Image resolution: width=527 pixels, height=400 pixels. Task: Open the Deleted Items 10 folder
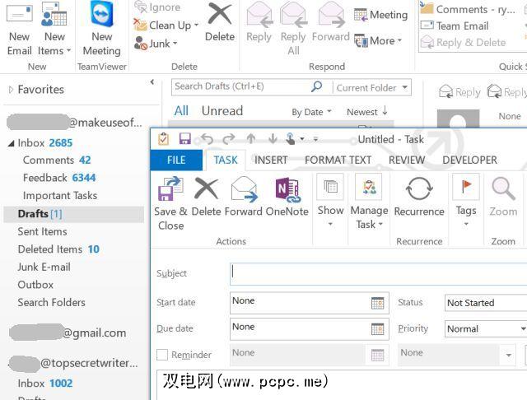(58, 249)
